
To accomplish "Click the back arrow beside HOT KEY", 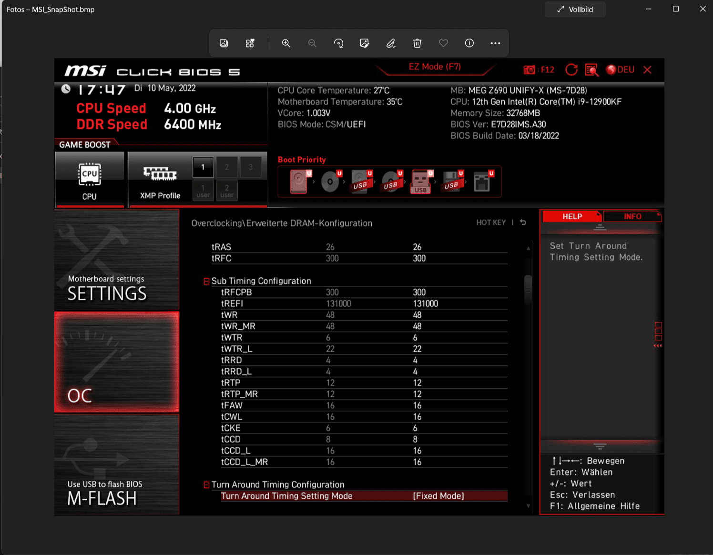I will point(523,222).
